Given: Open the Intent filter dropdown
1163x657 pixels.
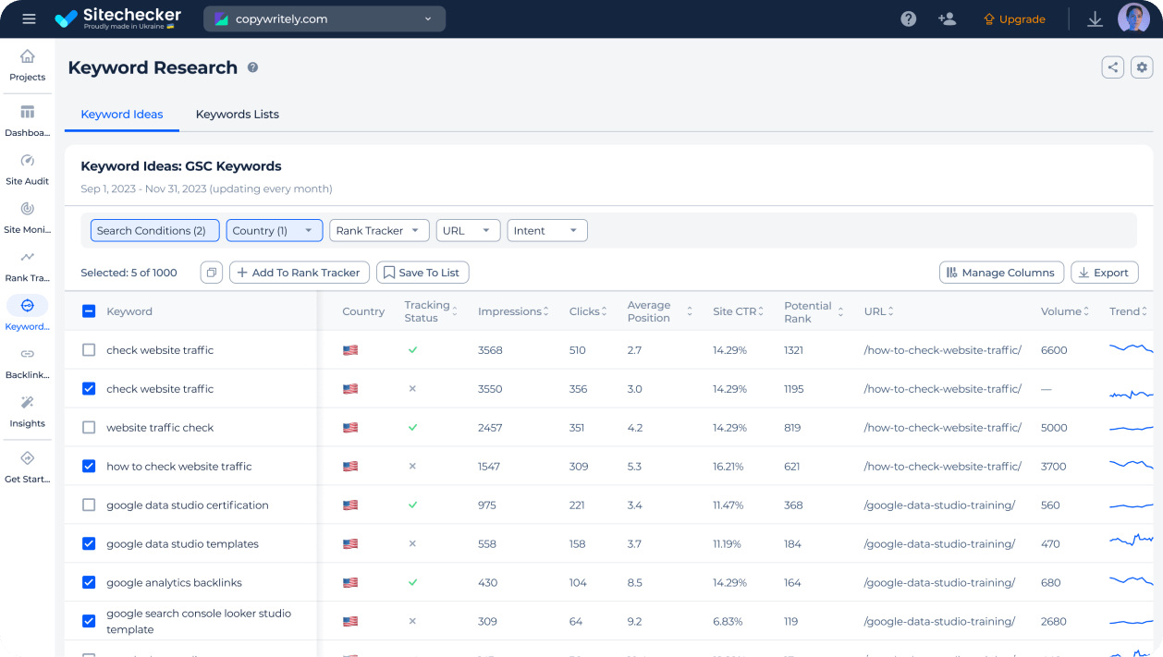Looking at the screenshot, I should [x=547, y=231].
